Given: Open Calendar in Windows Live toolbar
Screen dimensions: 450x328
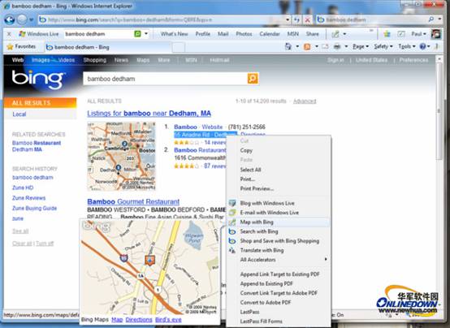Looking at the screenshot, I should coord(270,34).
